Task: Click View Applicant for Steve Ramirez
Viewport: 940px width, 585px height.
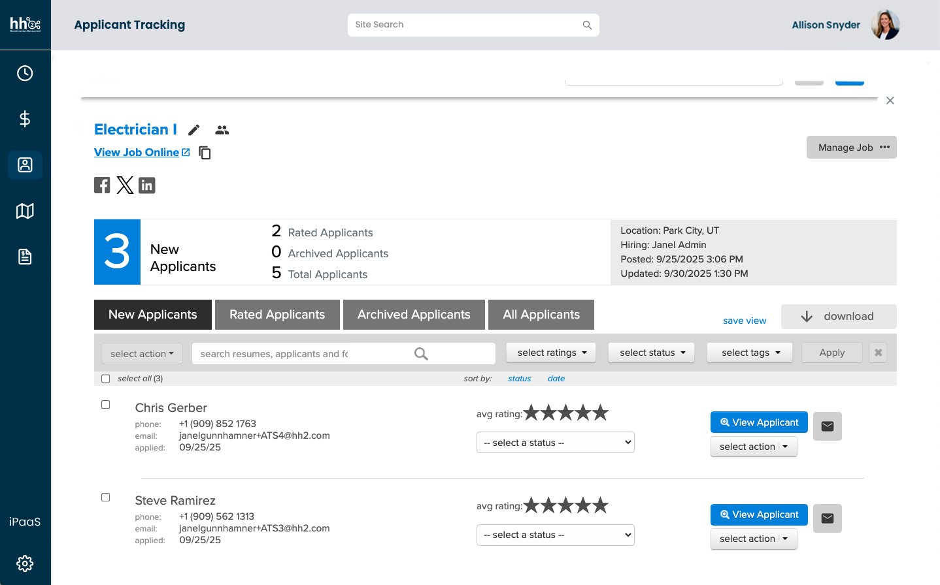Action: coord(759,514)
